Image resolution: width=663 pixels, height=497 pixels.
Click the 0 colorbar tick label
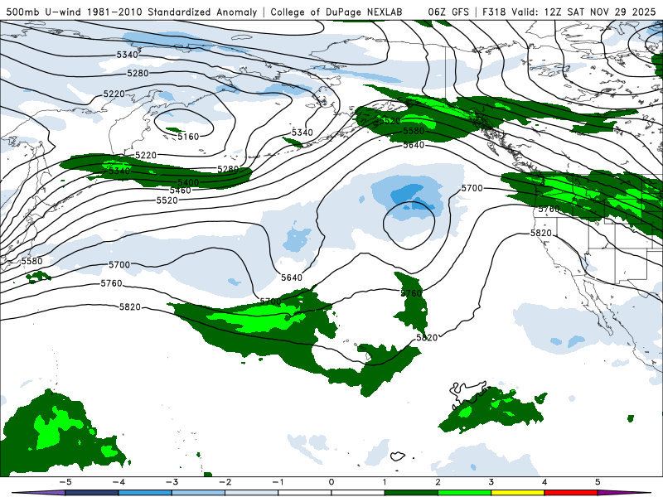coord(331,482)
